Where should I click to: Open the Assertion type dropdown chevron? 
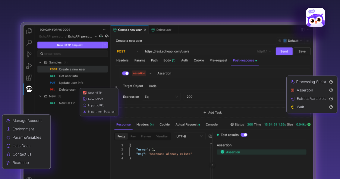[150, 73]
